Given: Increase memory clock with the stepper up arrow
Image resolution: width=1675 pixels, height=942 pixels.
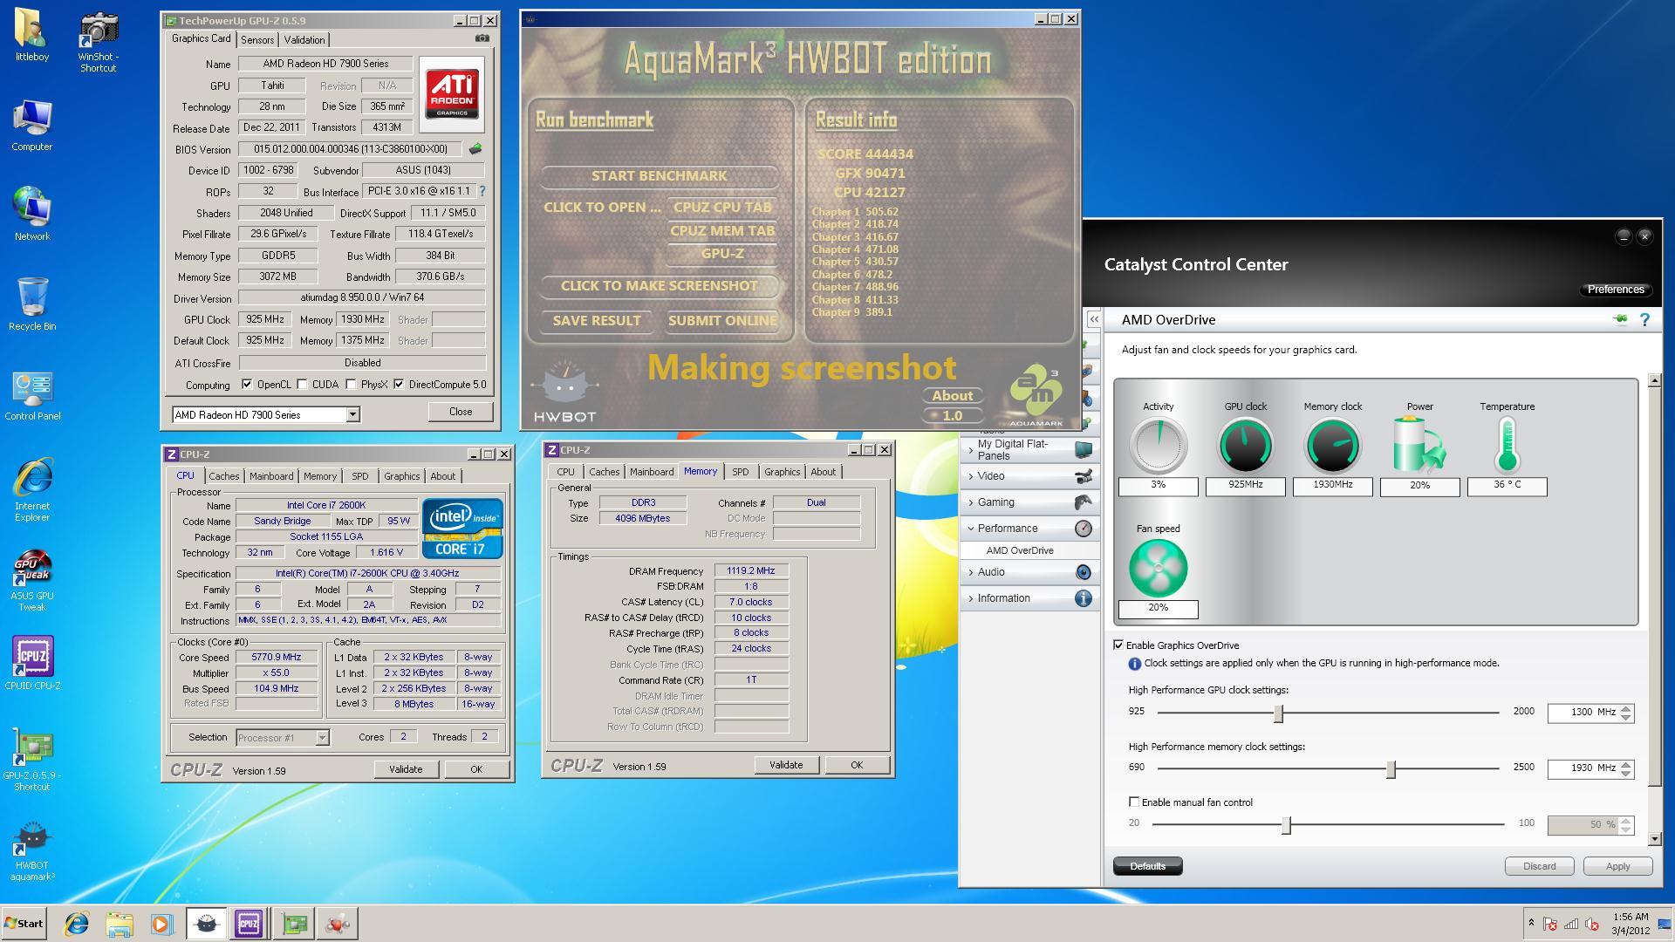Looking at the screenshot, I should coord(1626,764).
